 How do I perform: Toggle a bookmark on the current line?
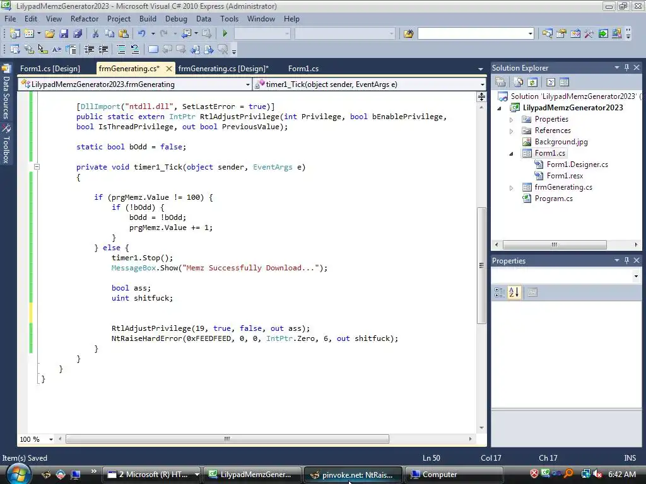point(153,49)
